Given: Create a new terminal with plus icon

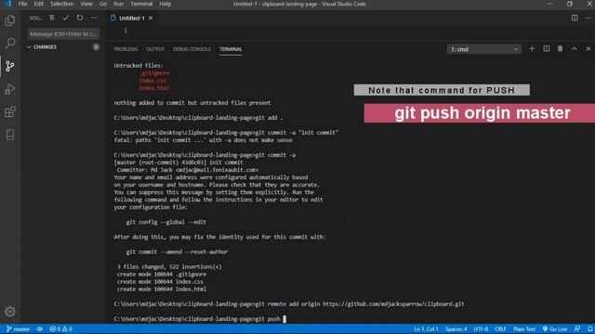Looking at the screenshot, I should click(x=532, y=49).
